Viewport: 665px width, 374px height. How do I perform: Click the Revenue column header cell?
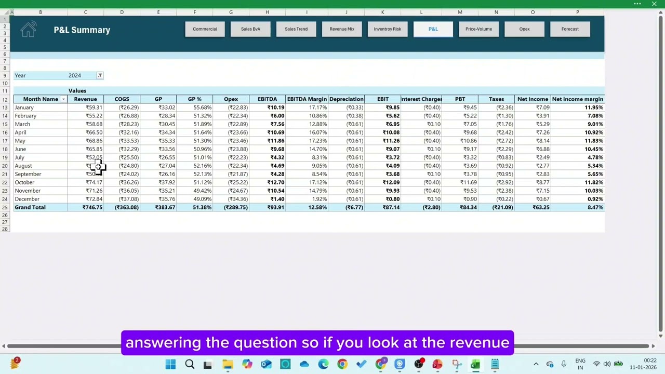(85, 99)
